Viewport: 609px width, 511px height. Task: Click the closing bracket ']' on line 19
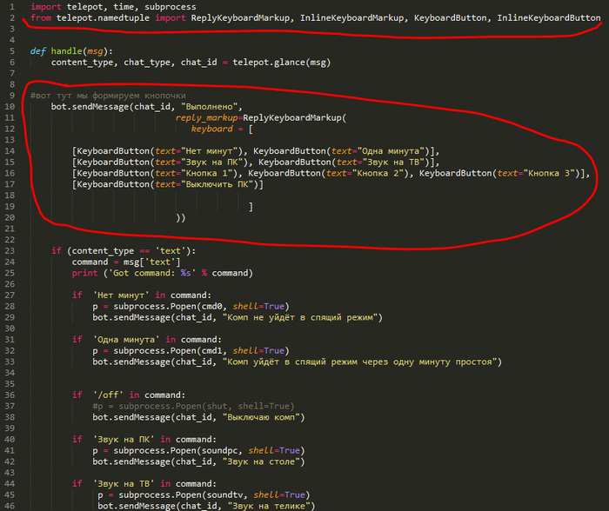coord(251,207)
